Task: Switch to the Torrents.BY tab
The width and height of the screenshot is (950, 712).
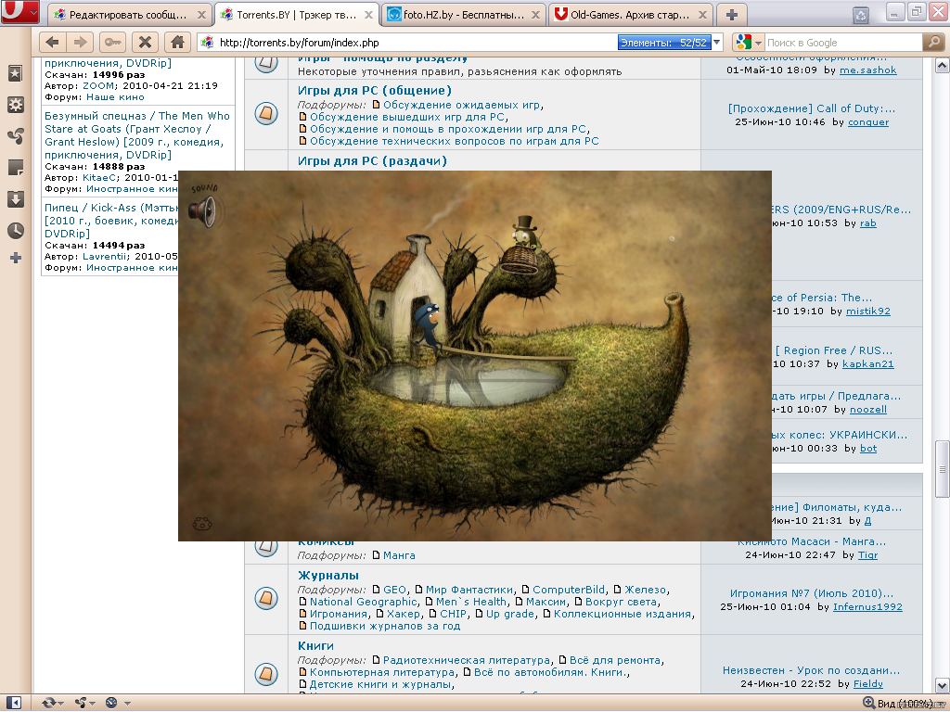Action: point(297,15)
